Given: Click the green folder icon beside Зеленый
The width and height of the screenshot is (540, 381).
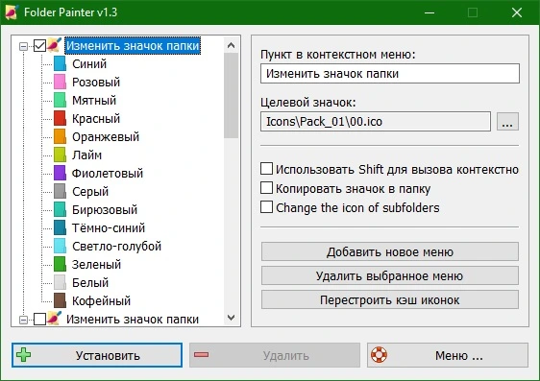Looking at the screenshot, I should [60, 265].
